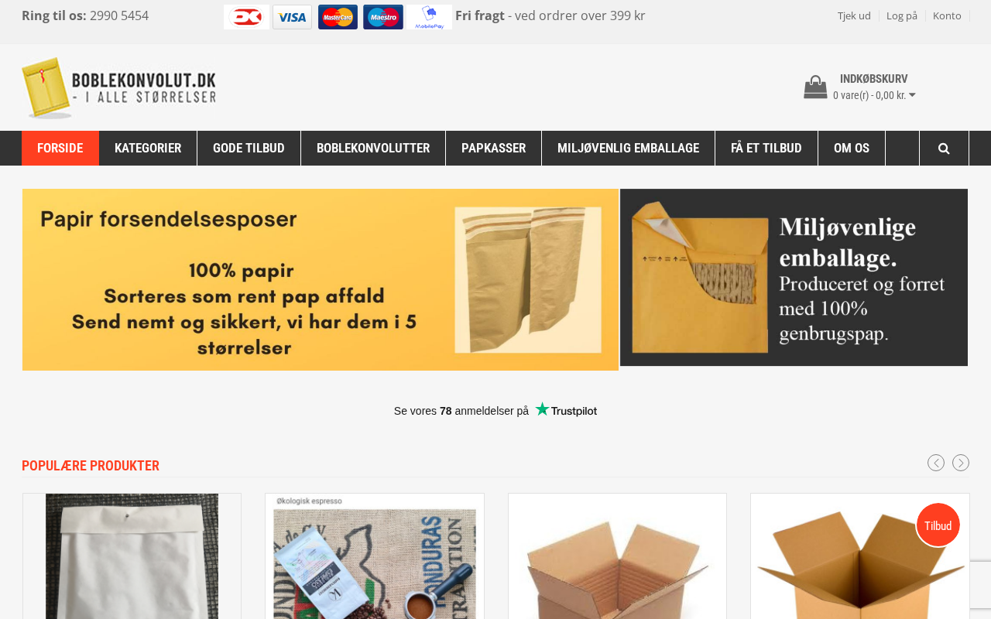The height and width of the screenshot is (619, 991).
Task: Open the Gode Tilbud menu item
Action: 249,149
